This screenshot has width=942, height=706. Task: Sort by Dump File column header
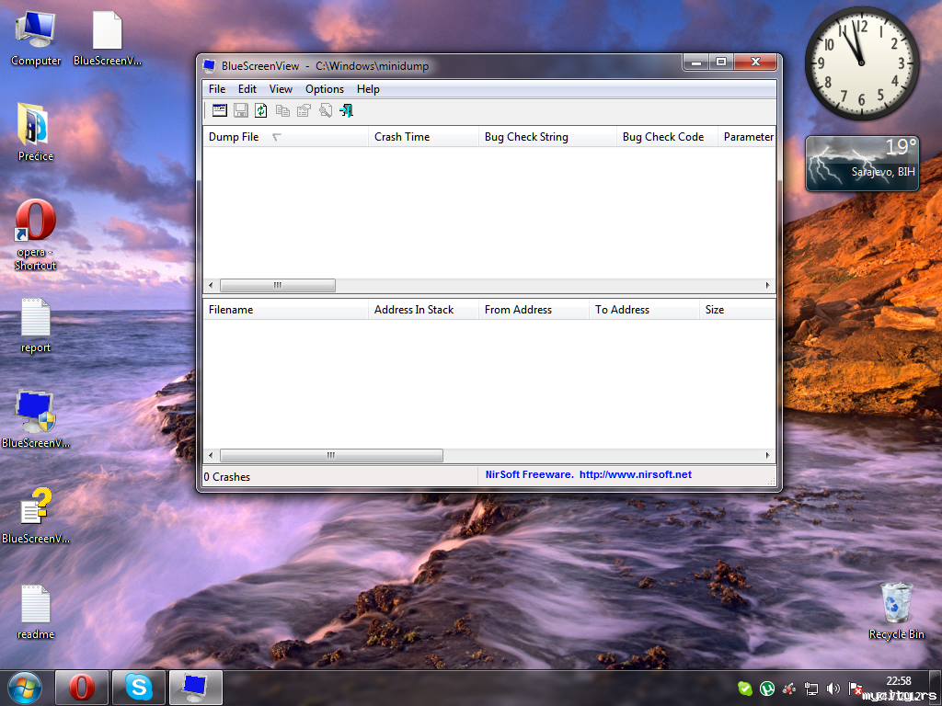point(234,137)
